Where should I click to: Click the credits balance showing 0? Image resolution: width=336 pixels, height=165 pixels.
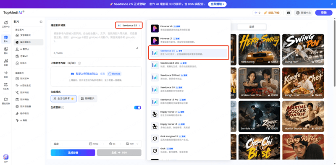(257, 13)
